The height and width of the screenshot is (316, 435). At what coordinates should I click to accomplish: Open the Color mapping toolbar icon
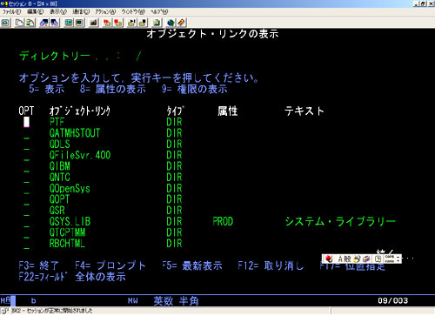pyautogui.click(x=79, y=23)
